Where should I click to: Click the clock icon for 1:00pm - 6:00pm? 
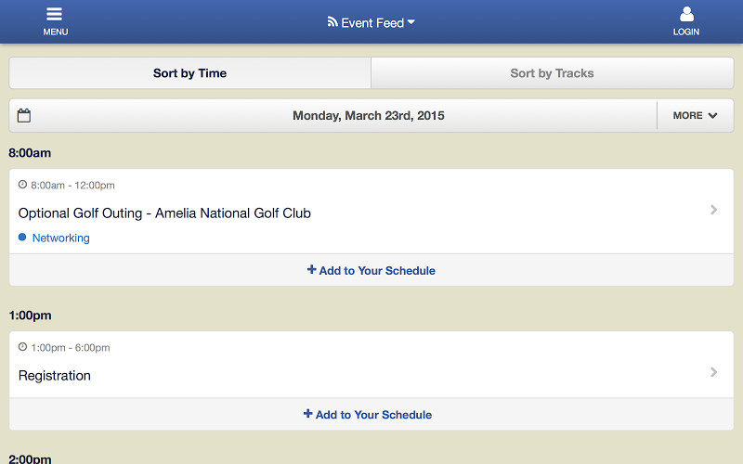(22, 347)
